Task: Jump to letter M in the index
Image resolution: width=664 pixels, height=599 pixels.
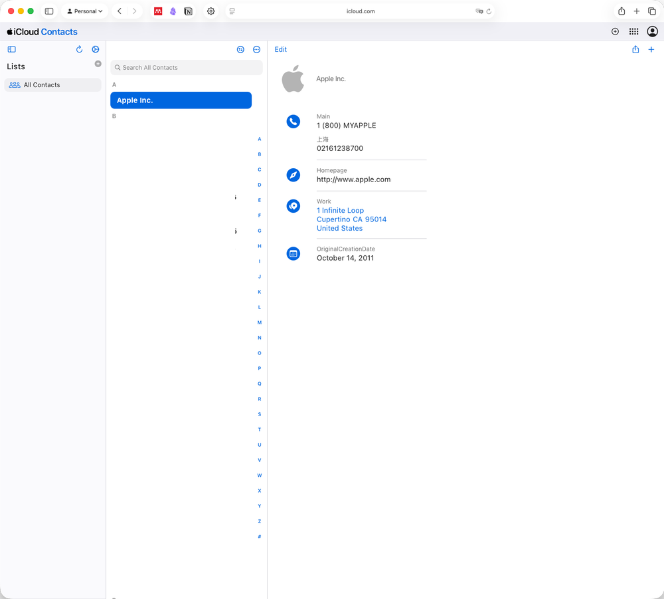Action: pos(260,322)
